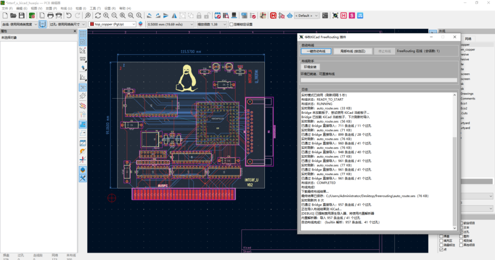Screen dimensions: 495x260
Task: Enable the 测量标注 selection filter checkbox
Action: [x=441, y=245]
